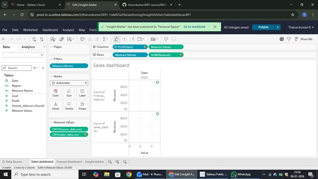Click the Undo arrow in the toolbar
318x179 pixels.
4,39
